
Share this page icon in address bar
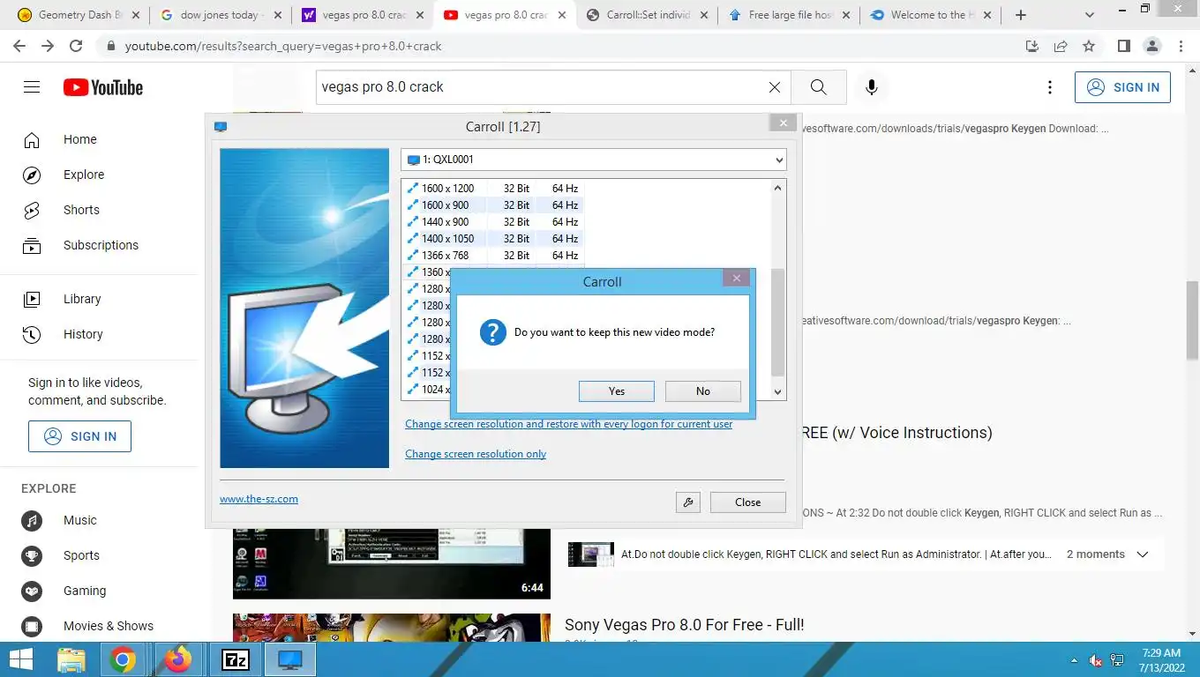[1061, 46]
